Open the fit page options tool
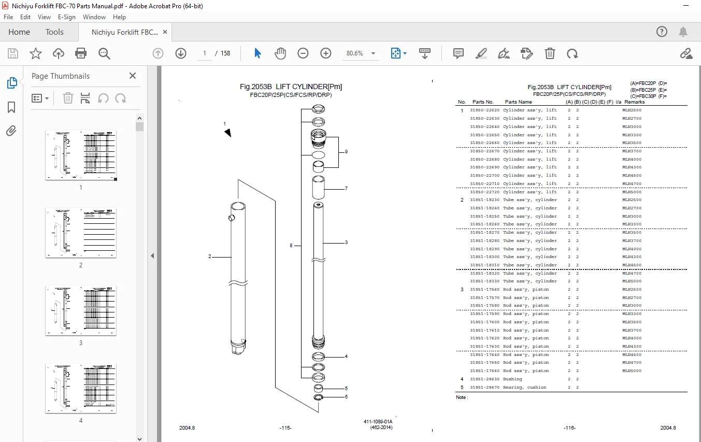The height and width of the screenshot is (442, 701). (398, 53)
